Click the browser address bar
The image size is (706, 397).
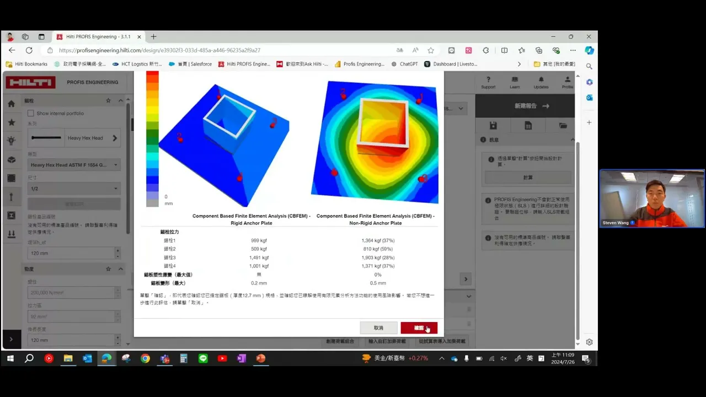click(x=221, y=50)
